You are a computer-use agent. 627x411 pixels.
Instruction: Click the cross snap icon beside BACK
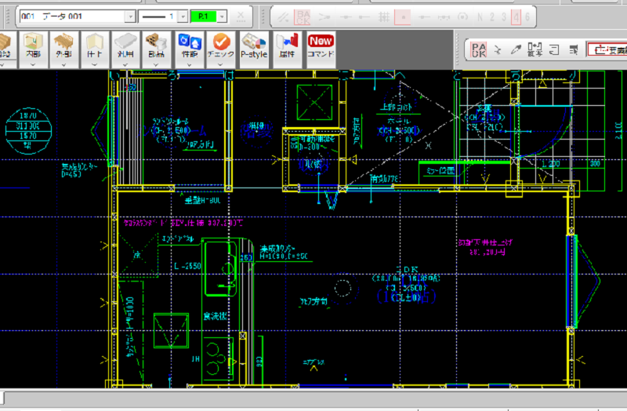(498, 49)
